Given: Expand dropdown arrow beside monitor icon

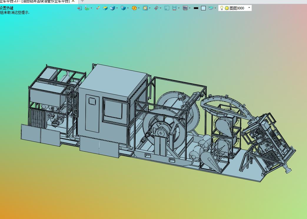Looking at the screenshot, I should point(190,8).
